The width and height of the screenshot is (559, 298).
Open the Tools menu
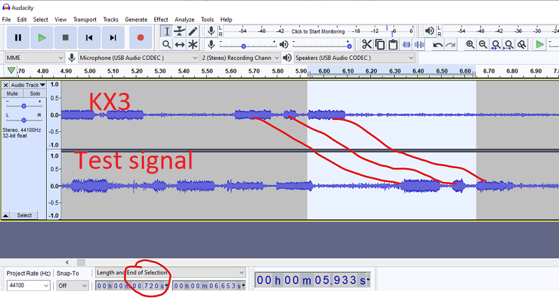(x=207, y=20)
